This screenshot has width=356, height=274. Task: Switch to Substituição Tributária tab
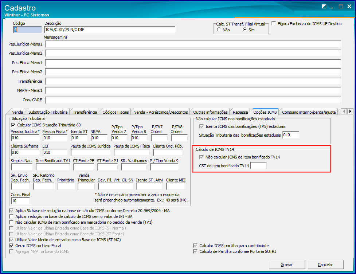point(48,112)
